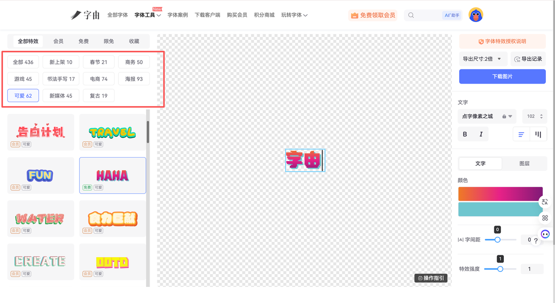Image resolution: width=555 pixels, height=303 pixels.
Task: Open the 点字像素之城 font dropdown
Action: [x=486, y=116]
